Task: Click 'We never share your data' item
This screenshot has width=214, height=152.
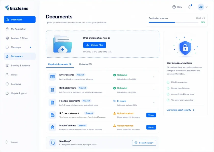Action: coord(180,100)
